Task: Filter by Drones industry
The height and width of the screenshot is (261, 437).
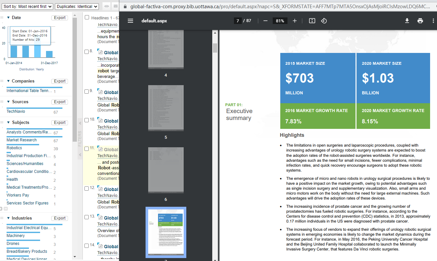Action: point(13,244)
